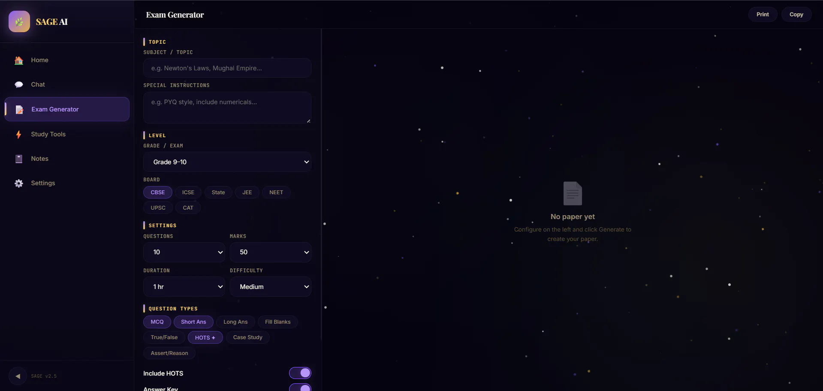Select the NEET board chip
The height and width of the screenshot is (391, 823).
tap(276, 192)
